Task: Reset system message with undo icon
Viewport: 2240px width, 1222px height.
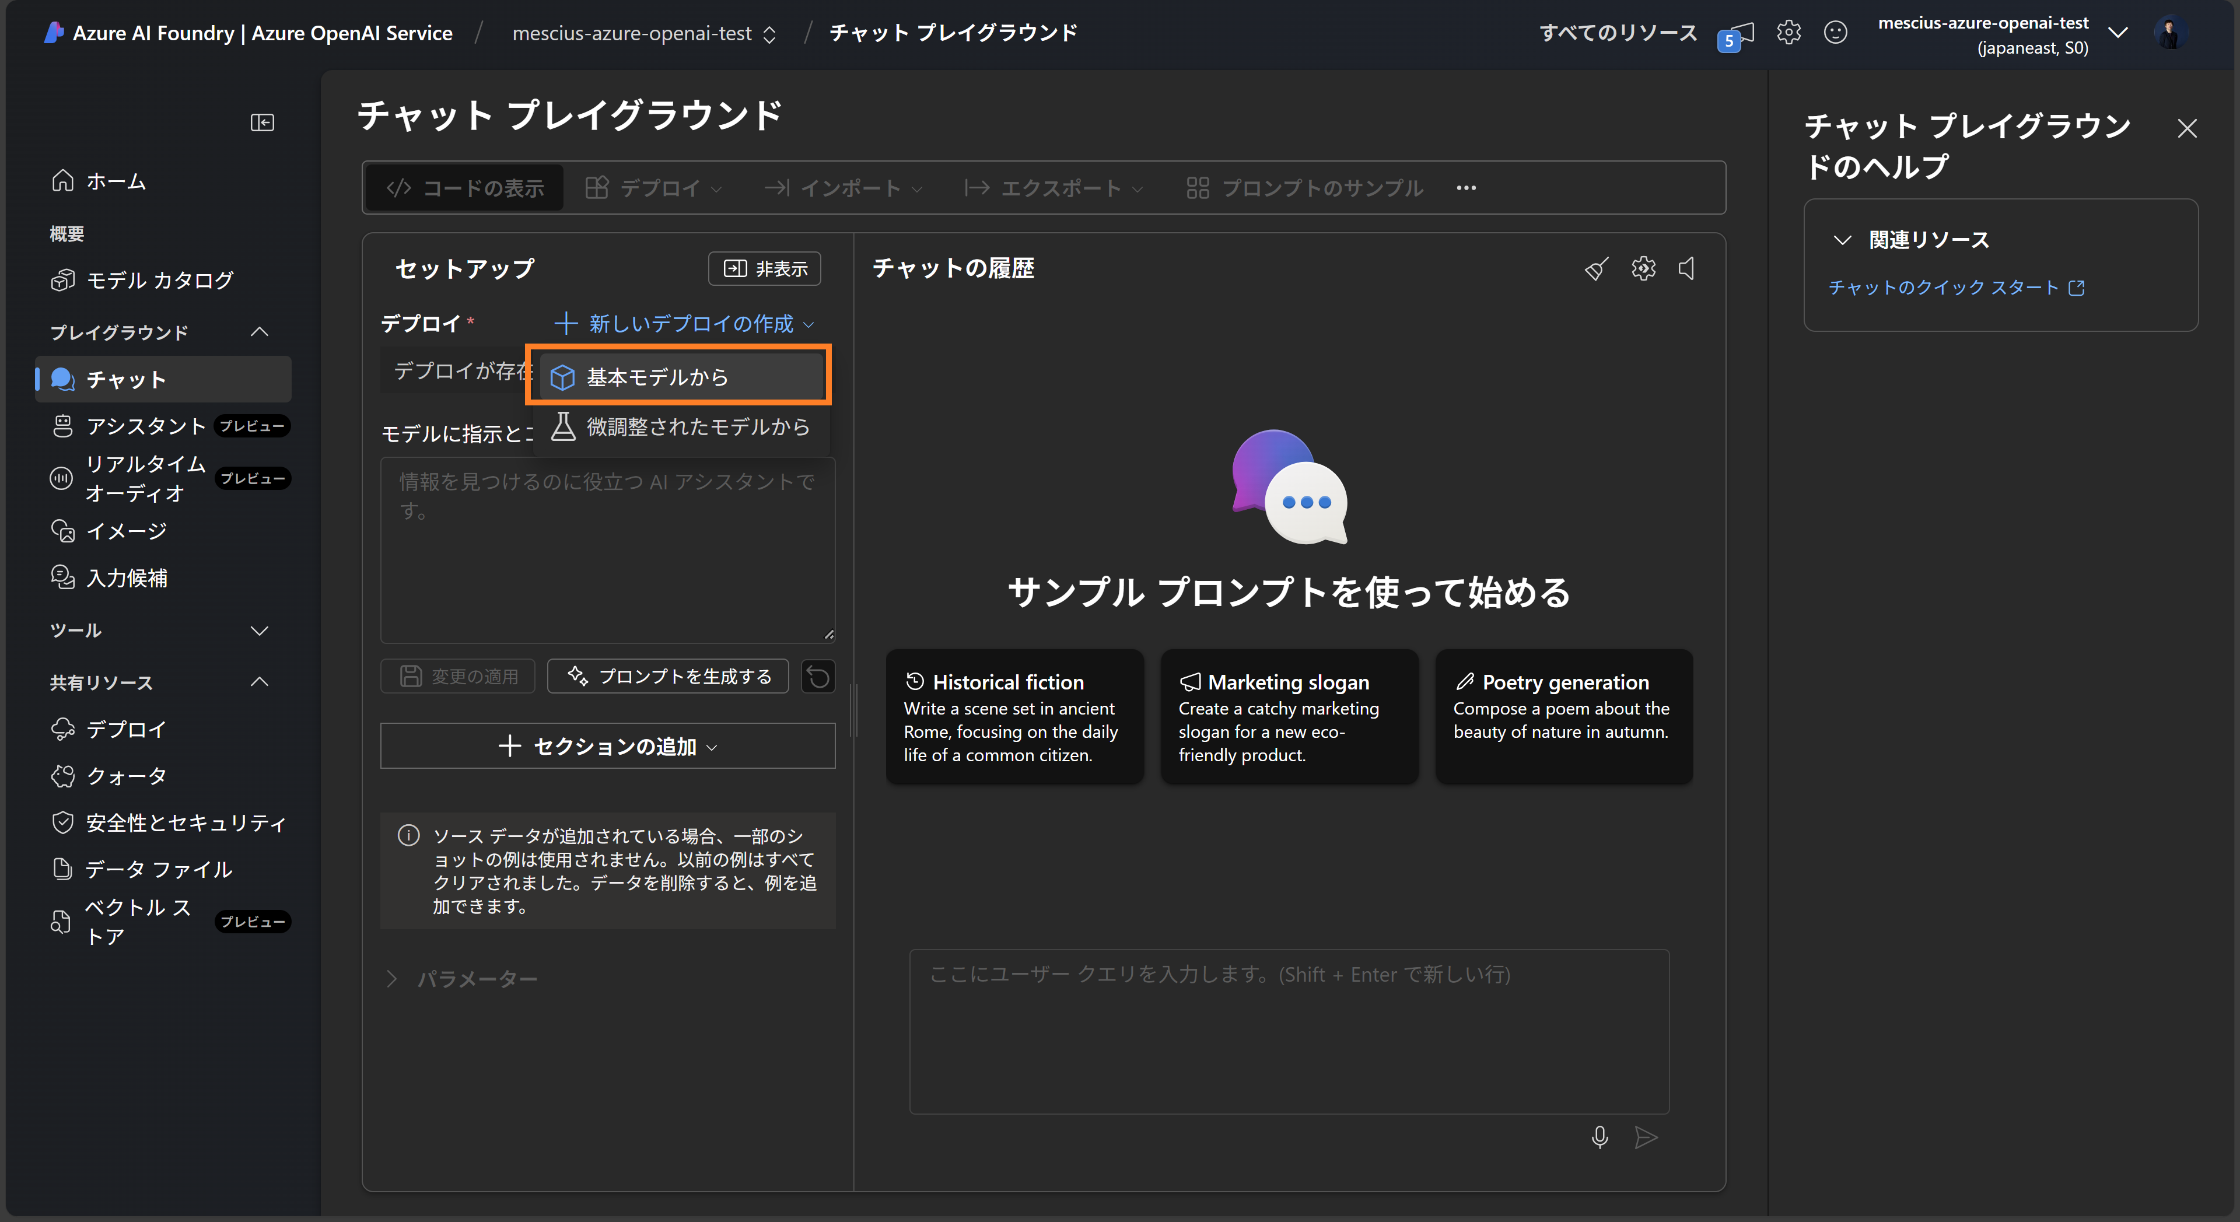Action: point(817,676)
